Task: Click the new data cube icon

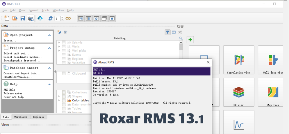Action: 59,32
